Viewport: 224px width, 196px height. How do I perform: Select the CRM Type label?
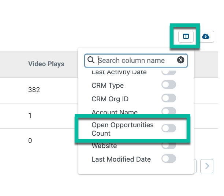108,86
